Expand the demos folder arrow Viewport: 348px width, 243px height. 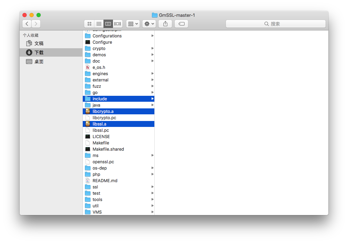153,55
